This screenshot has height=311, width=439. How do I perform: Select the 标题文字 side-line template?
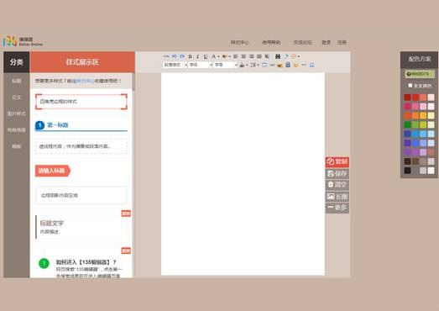pyautogui.click(x=81, y=227)
